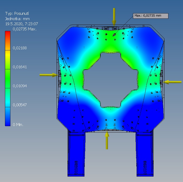Click the 0,01641 legend value
This screenshot has width=183, height=182.
[20, 67]
